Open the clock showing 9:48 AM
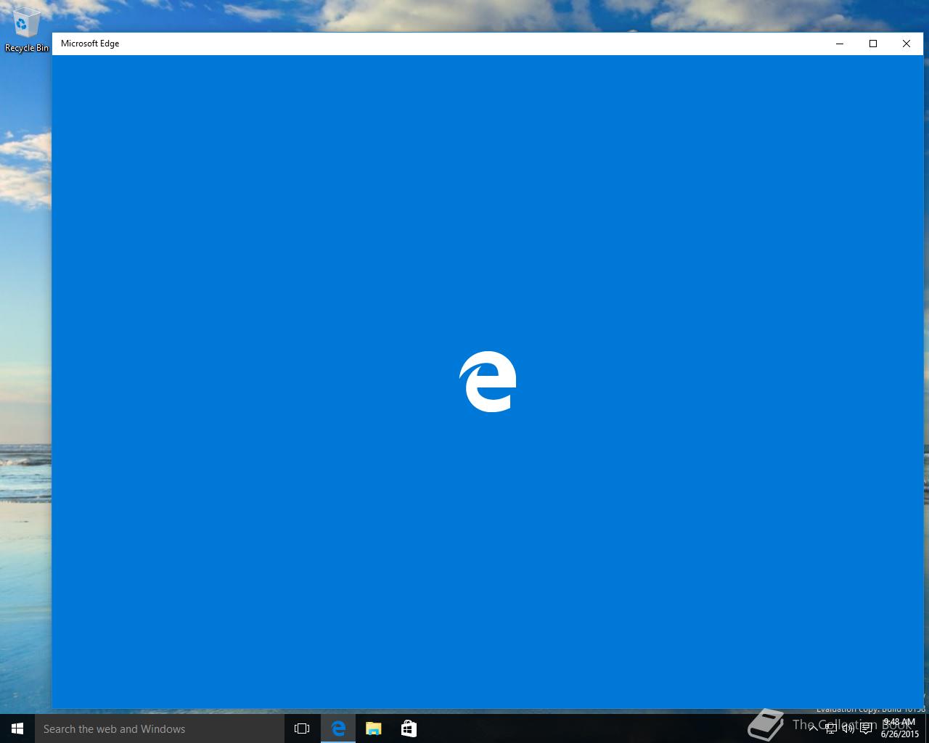The width and height of the screenshot is (929, 743). click(900, 728)
